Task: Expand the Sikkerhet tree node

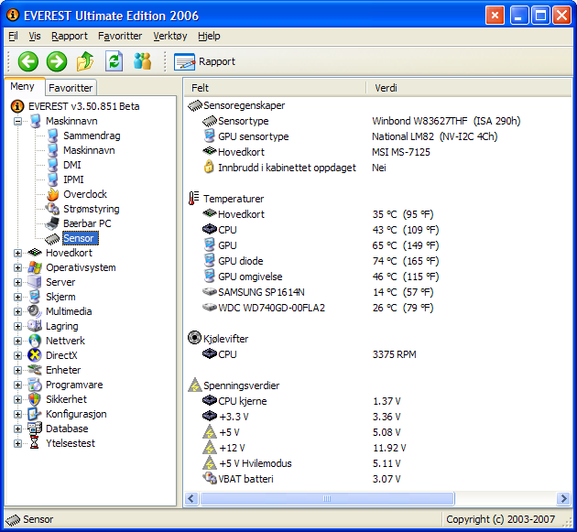Action: pos(17,399)
